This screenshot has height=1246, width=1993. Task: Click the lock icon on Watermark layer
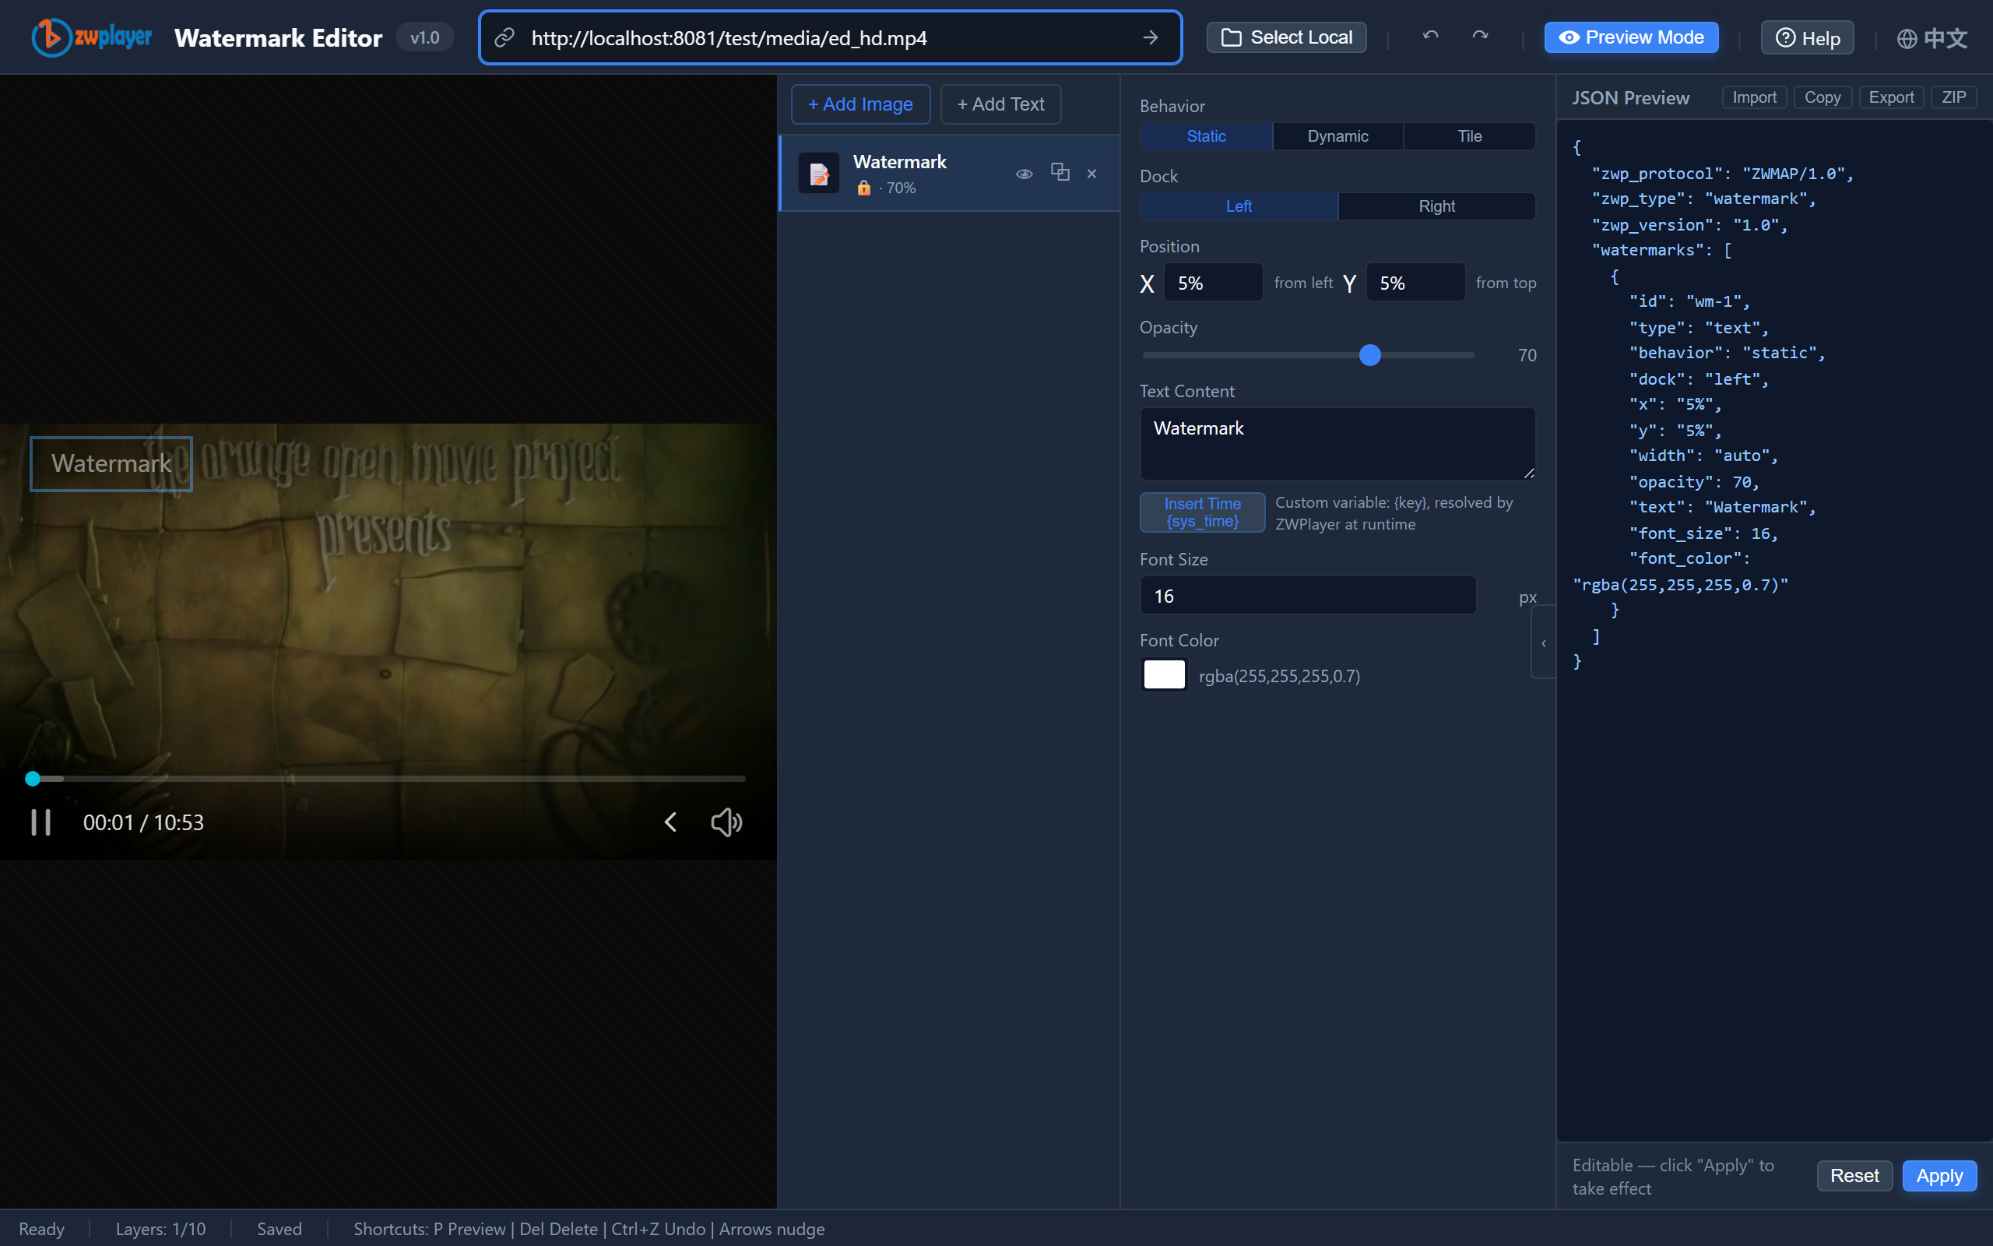pyautogui.click(x=863, y=188)
